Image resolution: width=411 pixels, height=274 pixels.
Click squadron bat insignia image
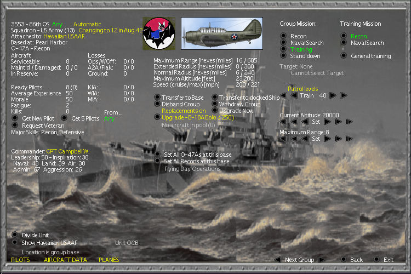click(159, 33)
